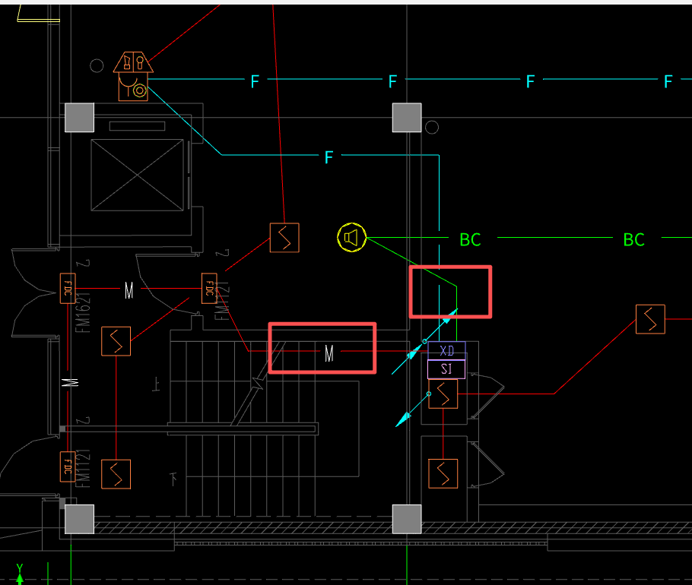Click the green Y axis UCS icon
This screenshot has height=585, width=692.
(20, 574)
